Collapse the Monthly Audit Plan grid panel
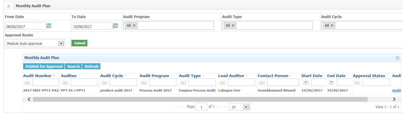Screen dimensions: 403x116 pos(398,58)
